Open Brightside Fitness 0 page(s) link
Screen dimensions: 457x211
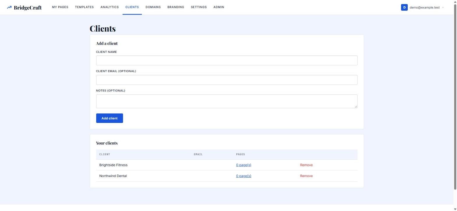(244, 165)
